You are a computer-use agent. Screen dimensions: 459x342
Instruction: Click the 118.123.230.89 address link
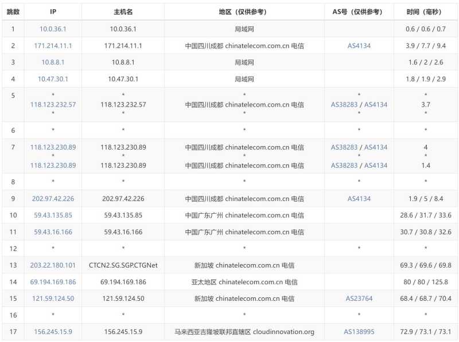tap(53, 147)
